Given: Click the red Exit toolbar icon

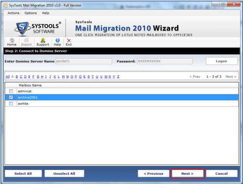Looking at the screenshot, I should pos(69,42).
